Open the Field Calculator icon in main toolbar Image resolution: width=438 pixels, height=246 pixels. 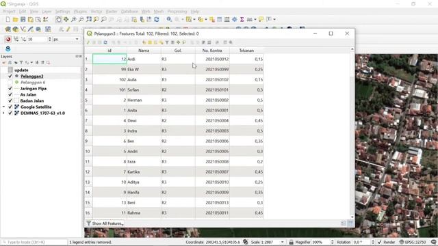pyautogui.click(x=227, y=19)
